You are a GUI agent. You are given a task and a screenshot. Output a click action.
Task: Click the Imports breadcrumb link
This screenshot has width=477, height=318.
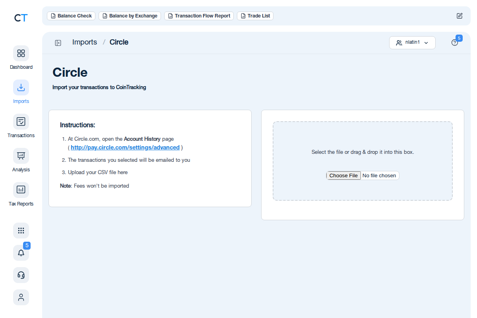[x=85, y=42]
